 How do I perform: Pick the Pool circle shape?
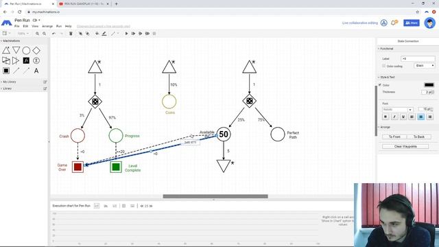click(26, 50)
